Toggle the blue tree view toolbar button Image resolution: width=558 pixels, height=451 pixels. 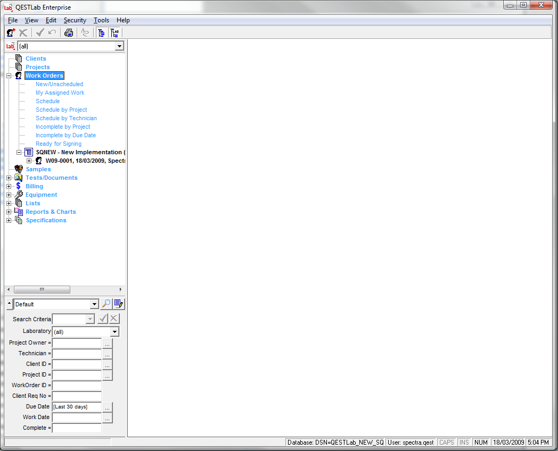pyautogui.click(x=101, y=32)
